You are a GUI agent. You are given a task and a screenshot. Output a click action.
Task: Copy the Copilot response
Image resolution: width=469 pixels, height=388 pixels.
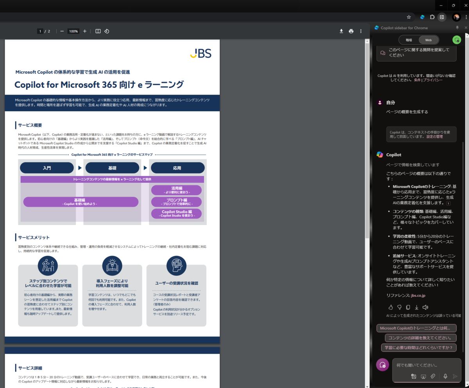(408, 307)
